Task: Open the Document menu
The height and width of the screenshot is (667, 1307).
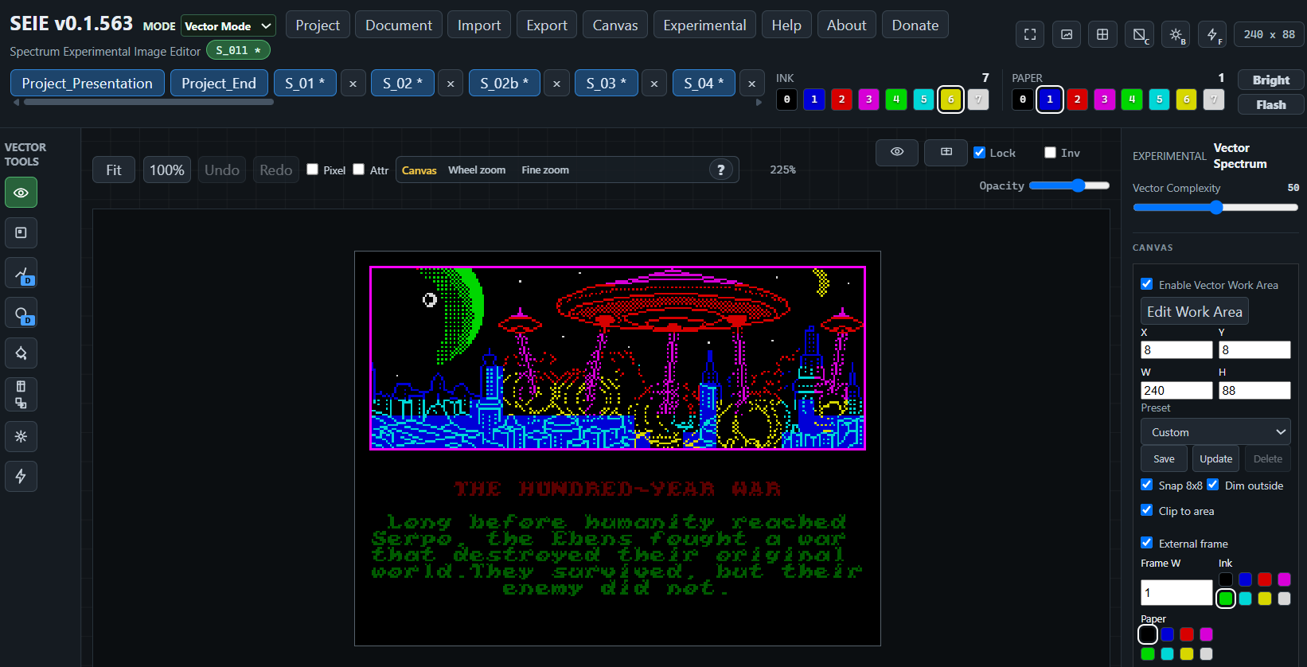Action: (x=399, y=25)
